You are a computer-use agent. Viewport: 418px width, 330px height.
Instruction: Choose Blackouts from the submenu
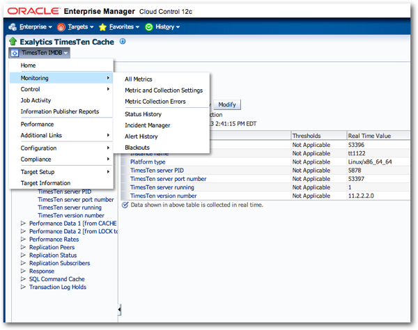(162, 148)
